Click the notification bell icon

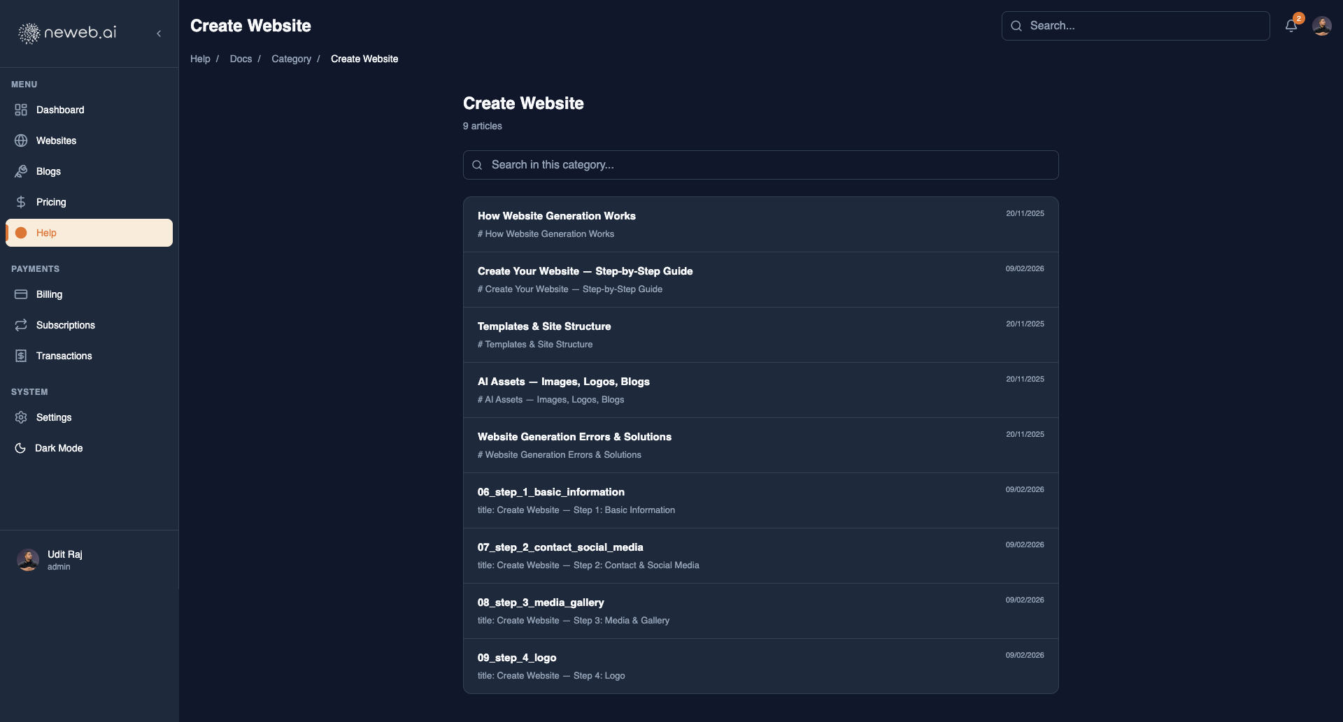[1291, 26]
